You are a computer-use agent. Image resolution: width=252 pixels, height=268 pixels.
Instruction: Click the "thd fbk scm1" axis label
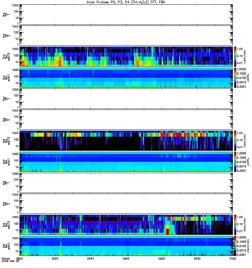[x=6, y=162]
